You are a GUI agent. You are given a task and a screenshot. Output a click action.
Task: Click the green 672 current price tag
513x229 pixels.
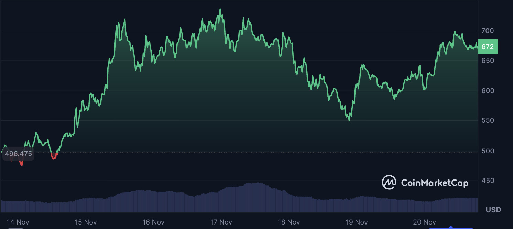coord(488,47)
